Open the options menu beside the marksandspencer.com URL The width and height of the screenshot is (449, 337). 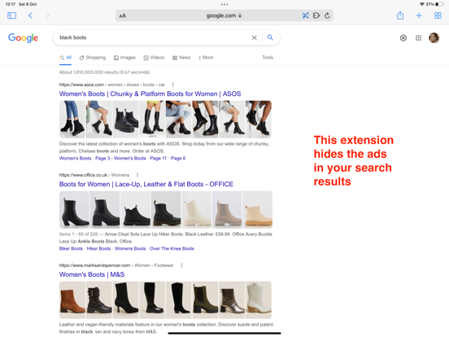pos(182,265)
